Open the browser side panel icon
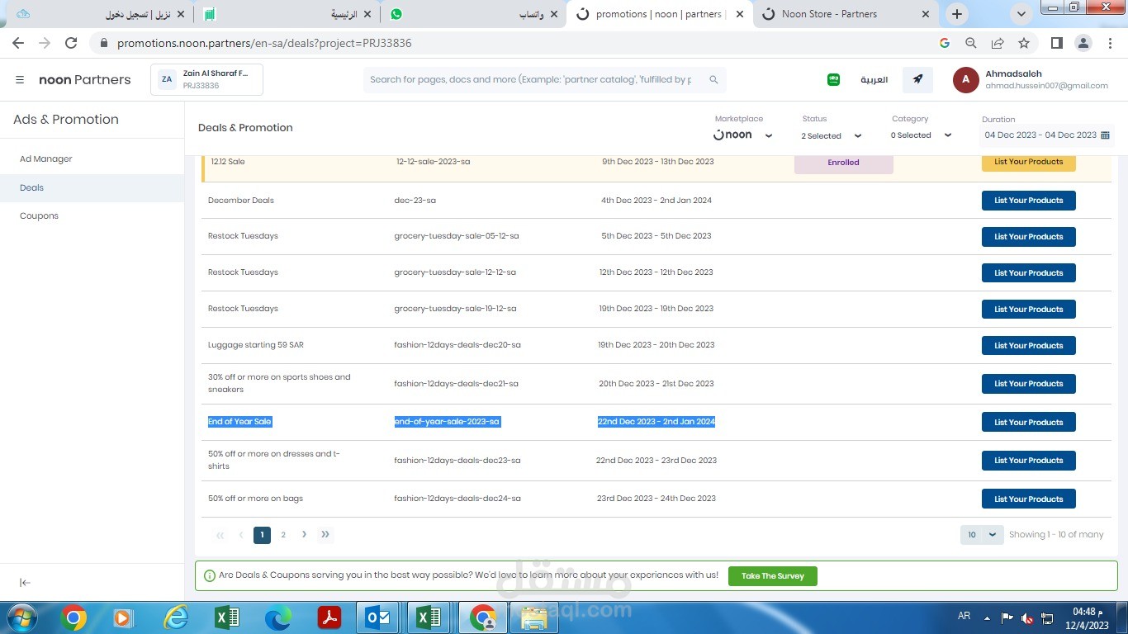 (x=1057, y=43)
